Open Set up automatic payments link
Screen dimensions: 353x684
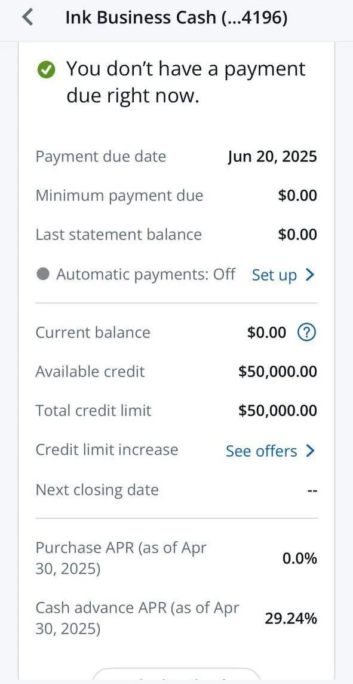(274, 275)
